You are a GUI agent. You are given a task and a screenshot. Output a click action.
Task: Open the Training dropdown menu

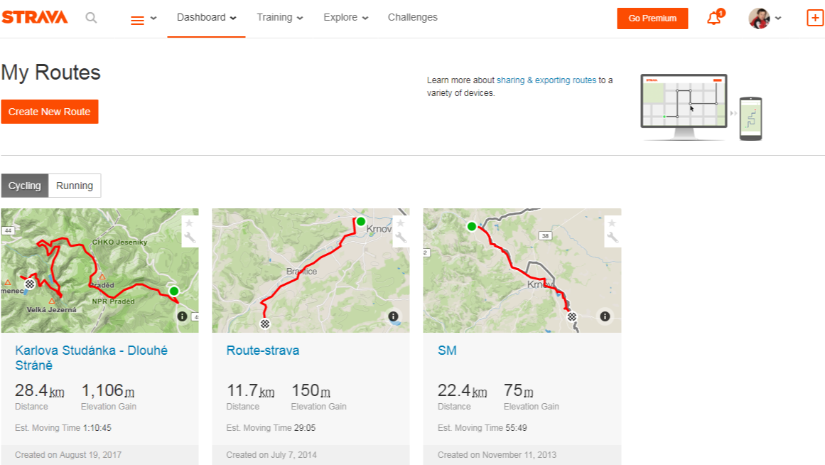(280, 18)
